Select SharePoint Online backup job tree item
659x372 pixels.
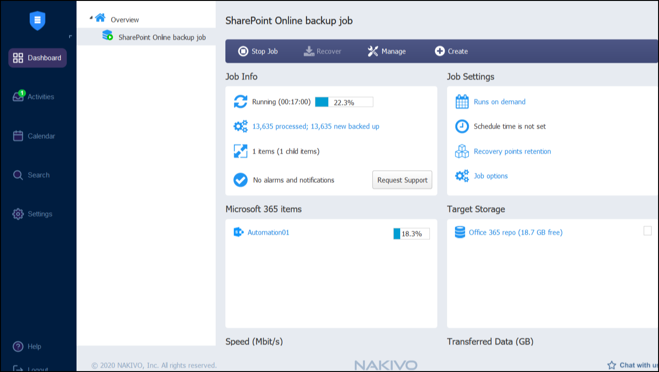coord(162,37)
